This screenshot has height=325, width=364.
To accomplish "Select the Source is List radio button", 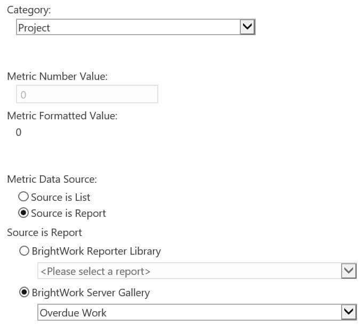I will click(23, 197).
